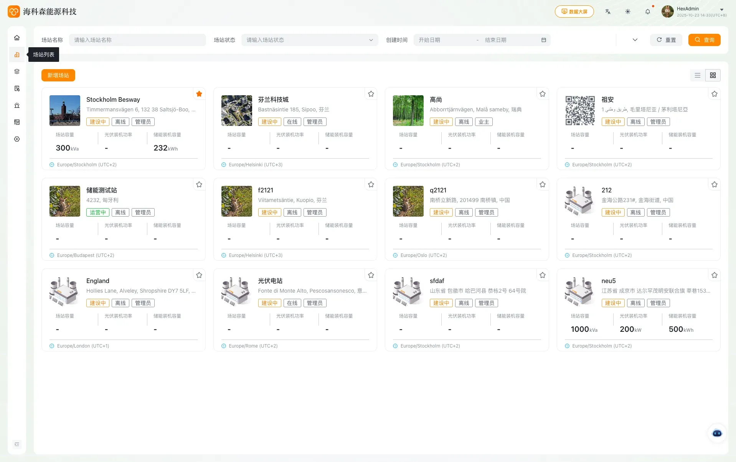736x462 pixels.
Task: Unfavorite the Stockholm Besway station star
Action: (x=199, y=94)
